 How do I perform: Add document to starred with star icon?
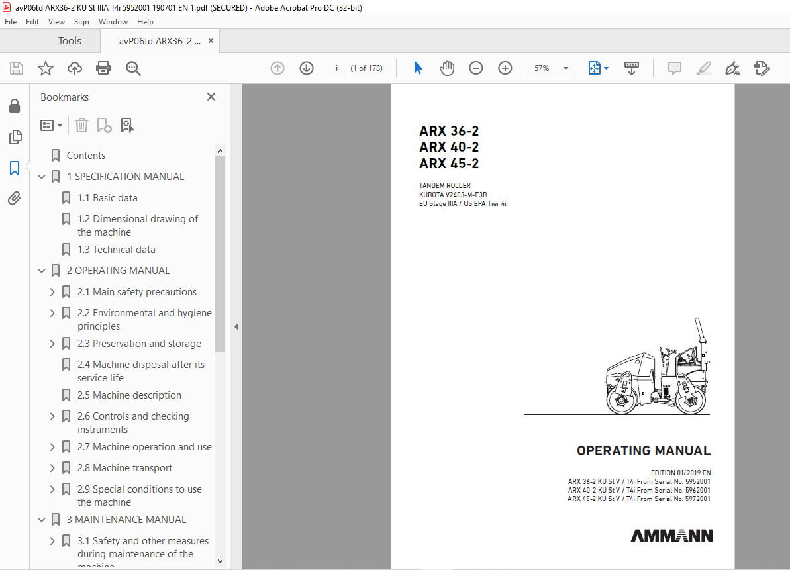[x=45, y=68]
